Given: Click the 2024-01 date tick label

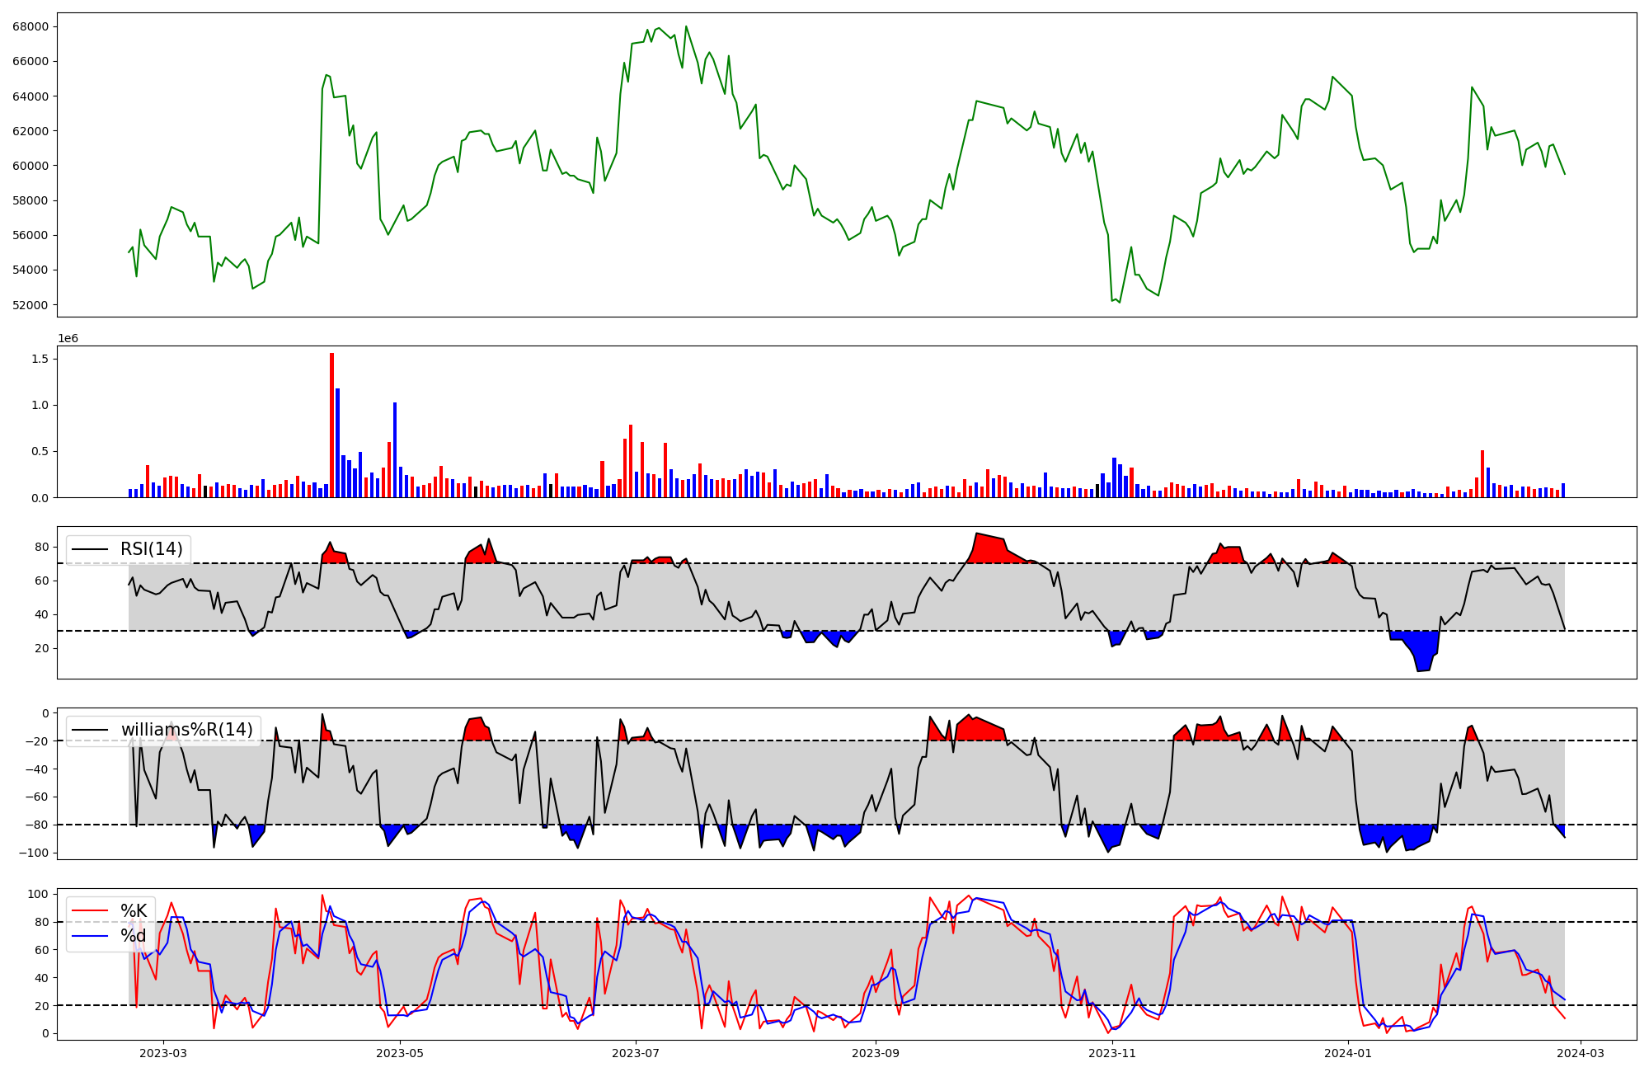Looking at the screenshot, I should pyautogui.click(x=1348, y=1053).
